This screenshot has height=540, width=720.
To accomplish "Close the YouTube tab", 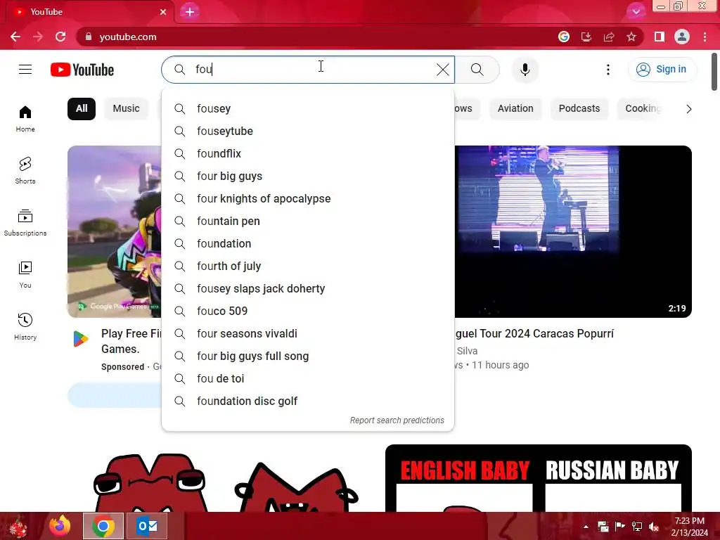I will 163,12.
